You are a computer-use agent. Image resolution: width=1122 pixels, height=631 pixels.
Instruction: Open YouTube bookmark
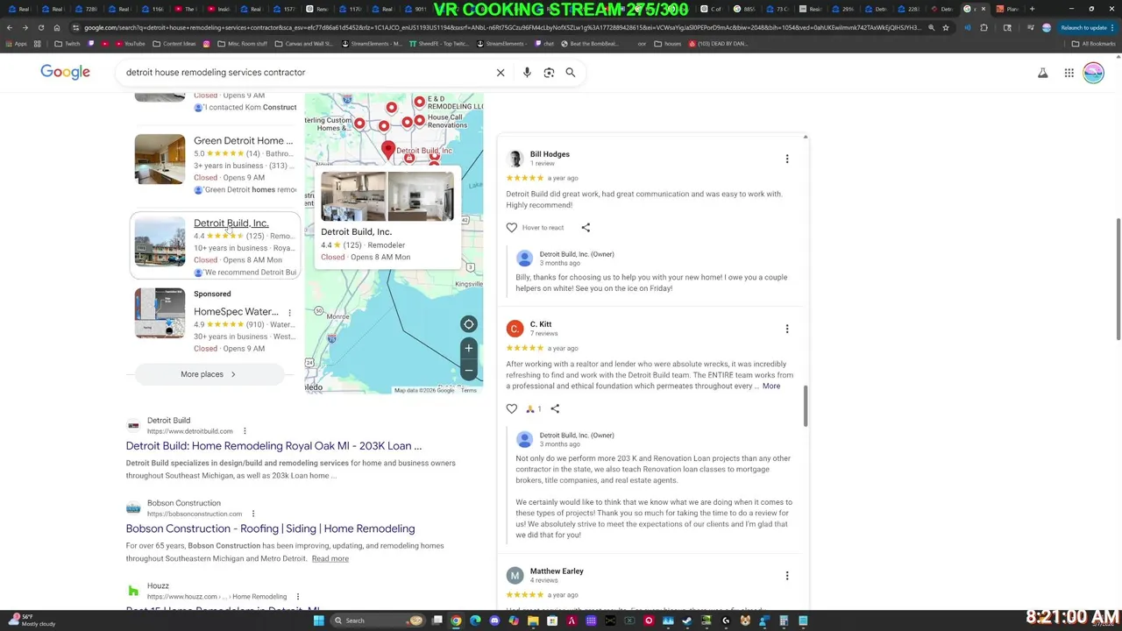coord(130,43)
